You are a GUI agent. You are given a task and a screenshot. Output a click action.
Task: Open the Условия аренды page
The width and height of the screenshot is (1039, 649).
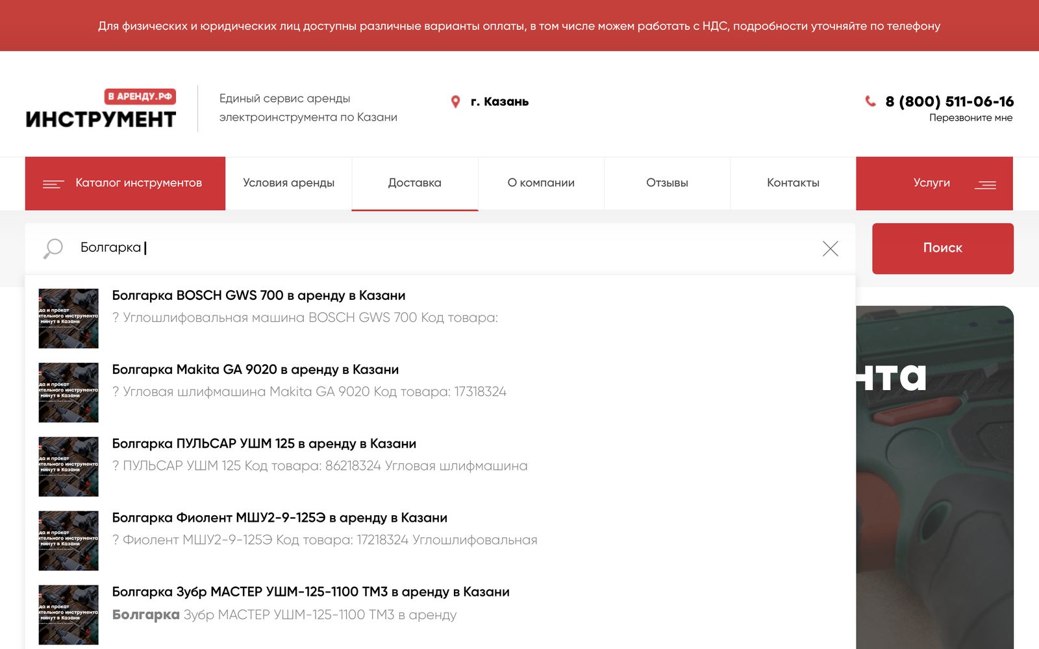coord(289,183)
